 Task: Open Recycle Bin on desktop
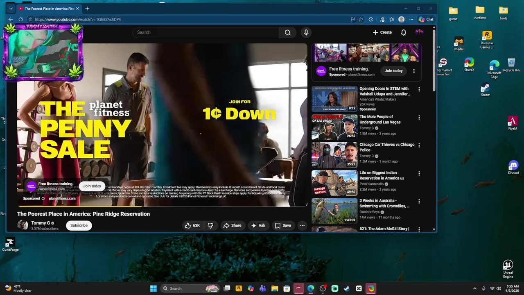511,65
